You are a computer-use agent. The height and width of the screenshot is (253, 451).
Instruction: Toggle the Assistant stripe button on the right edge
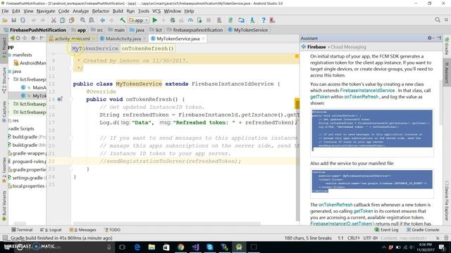point(447,73)
